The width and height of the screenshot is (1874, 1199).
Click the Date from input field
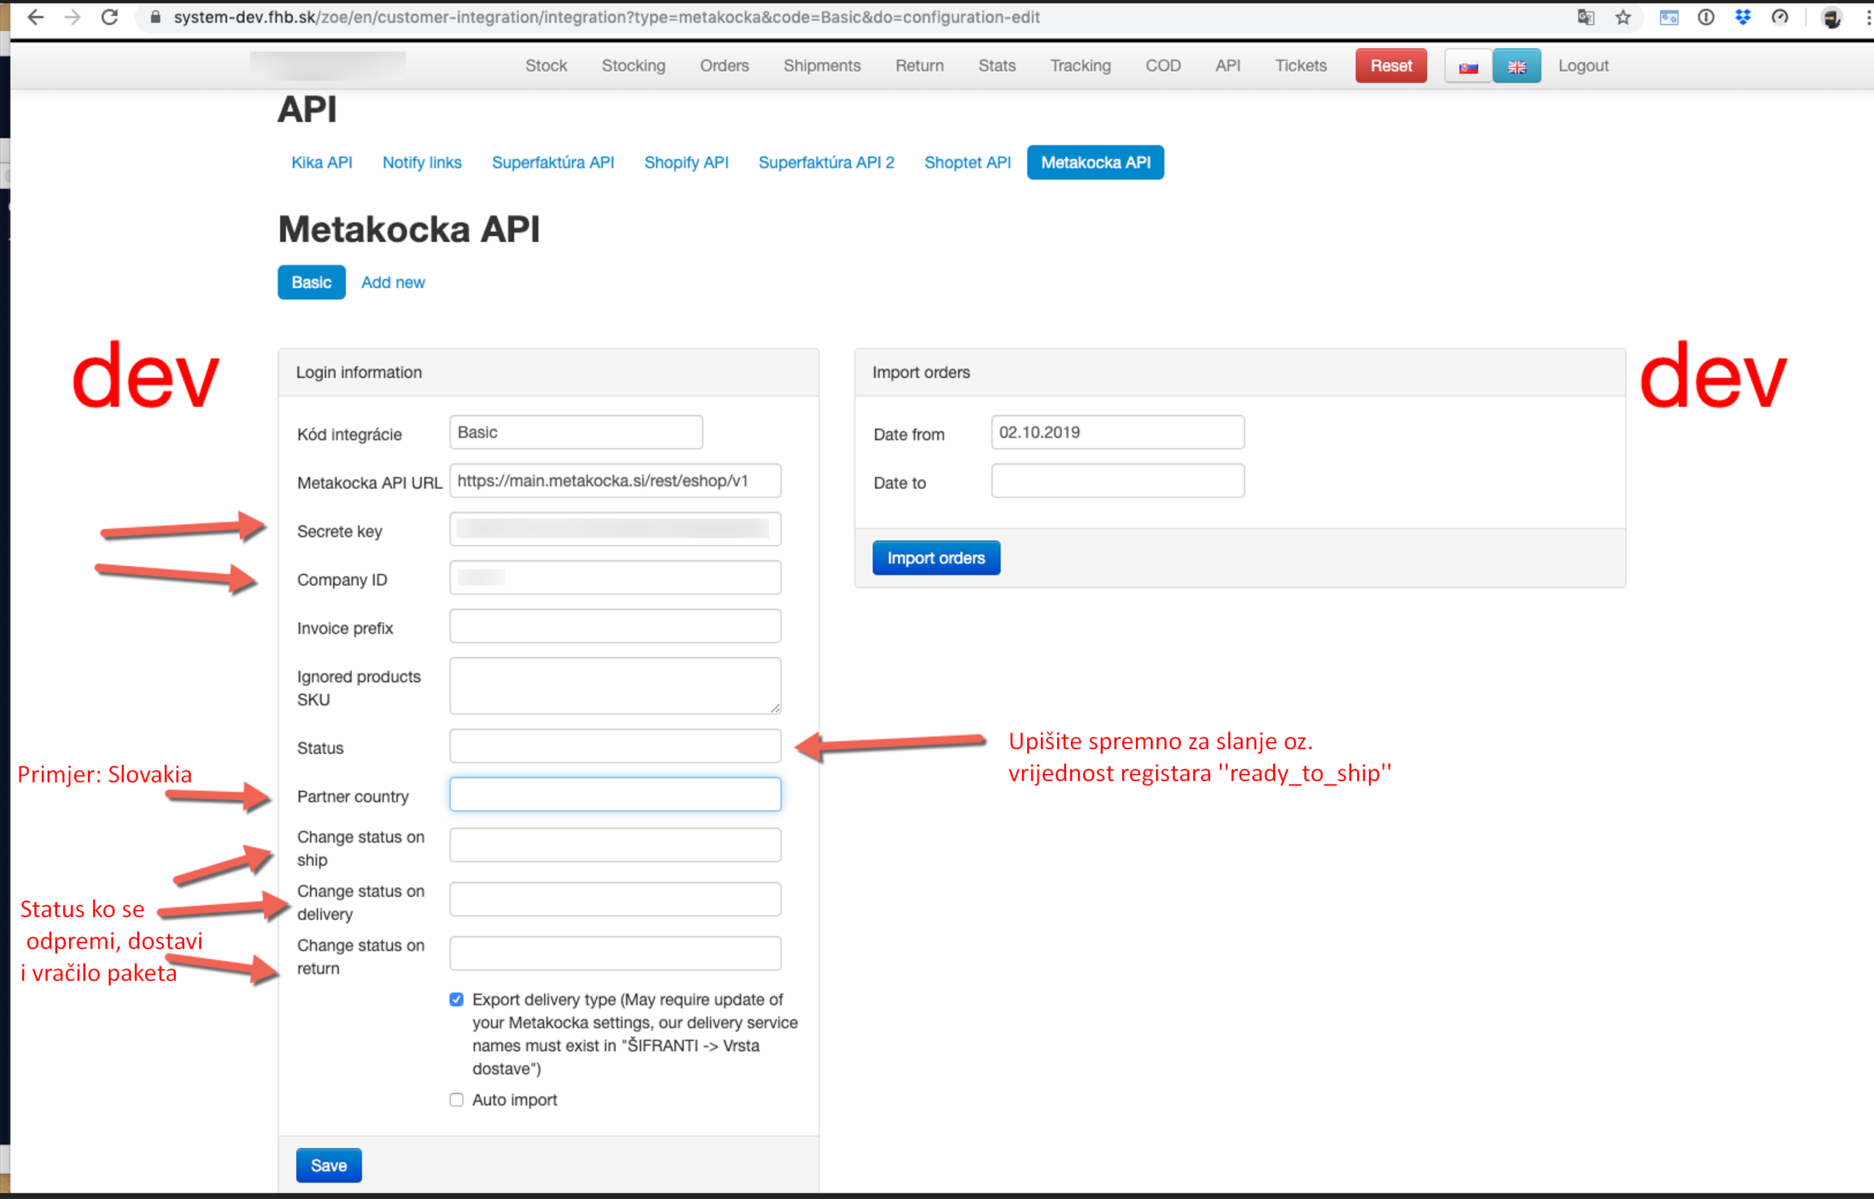[x=1117, y=433]
